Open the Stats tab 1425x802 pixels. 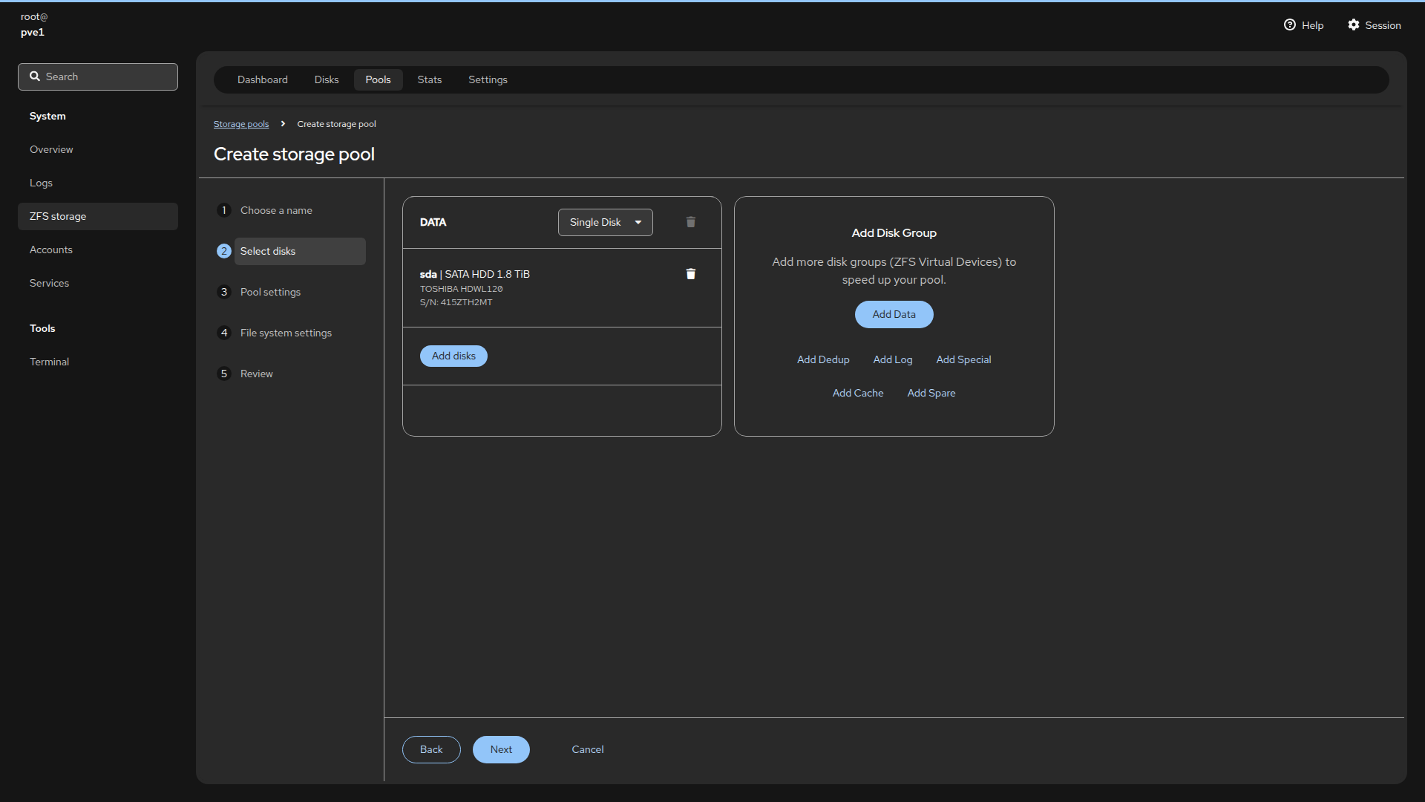tap(429, 79)
